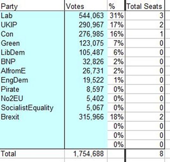The height and width of the screenshot is (162, 170).
Task: Select the Total row label cell
Action: coord(32,153)
